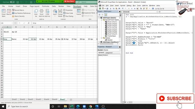The image size is (195, 109).
Task: Click the Design Mode icon in VBA toolbar
Action: (137, 8)
